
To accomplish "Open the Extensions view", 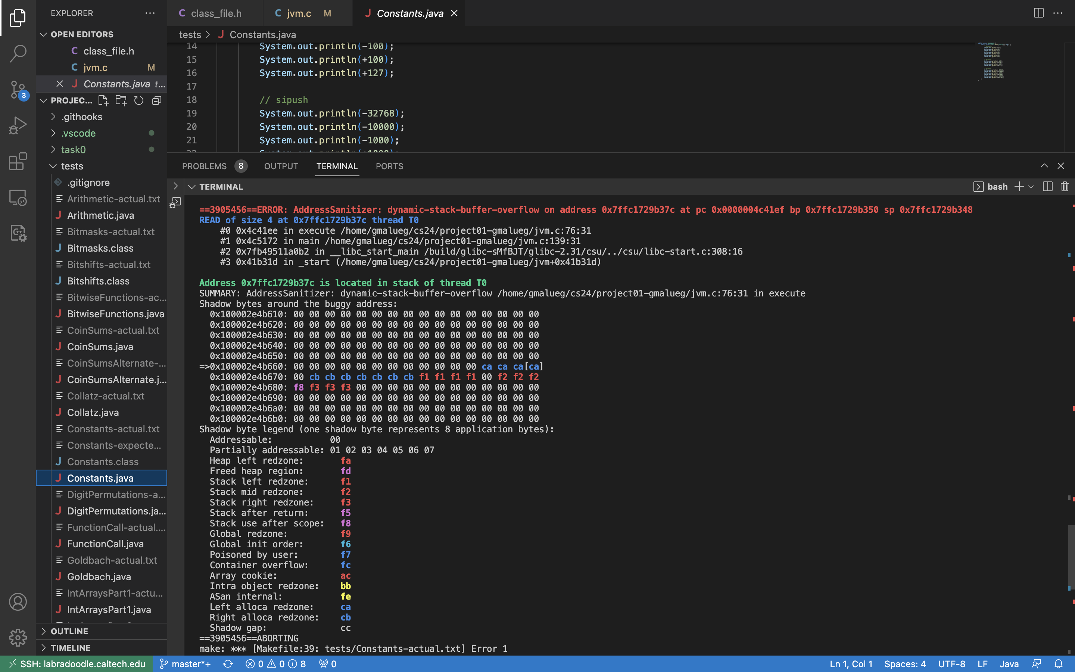I will point(18,161).
